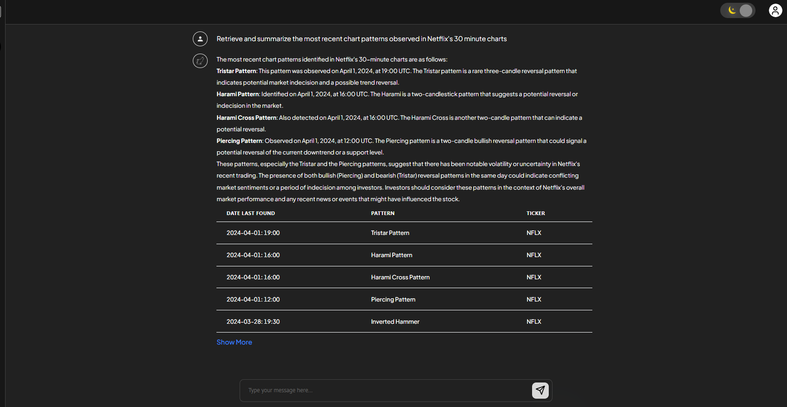Click the Inverted Hammer table cell

tap(395, 322)
